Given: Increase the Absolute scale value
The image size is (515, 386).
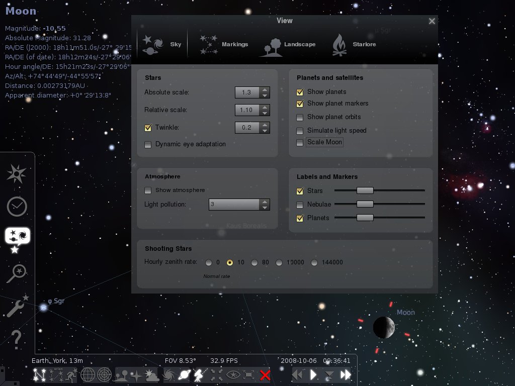Looking at the screenshot, I should point(265,89).
